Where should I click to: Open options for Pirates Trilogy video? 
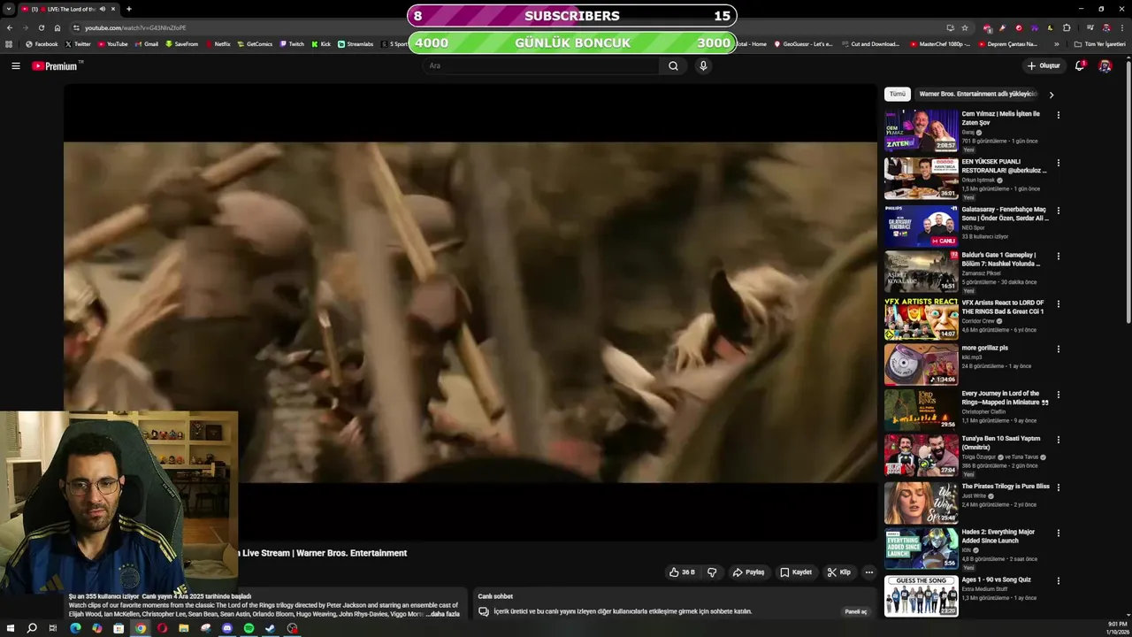(1058, 487)
